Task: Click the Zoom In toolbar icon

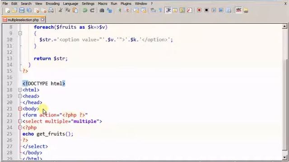Action: click(x=120, y=10)
